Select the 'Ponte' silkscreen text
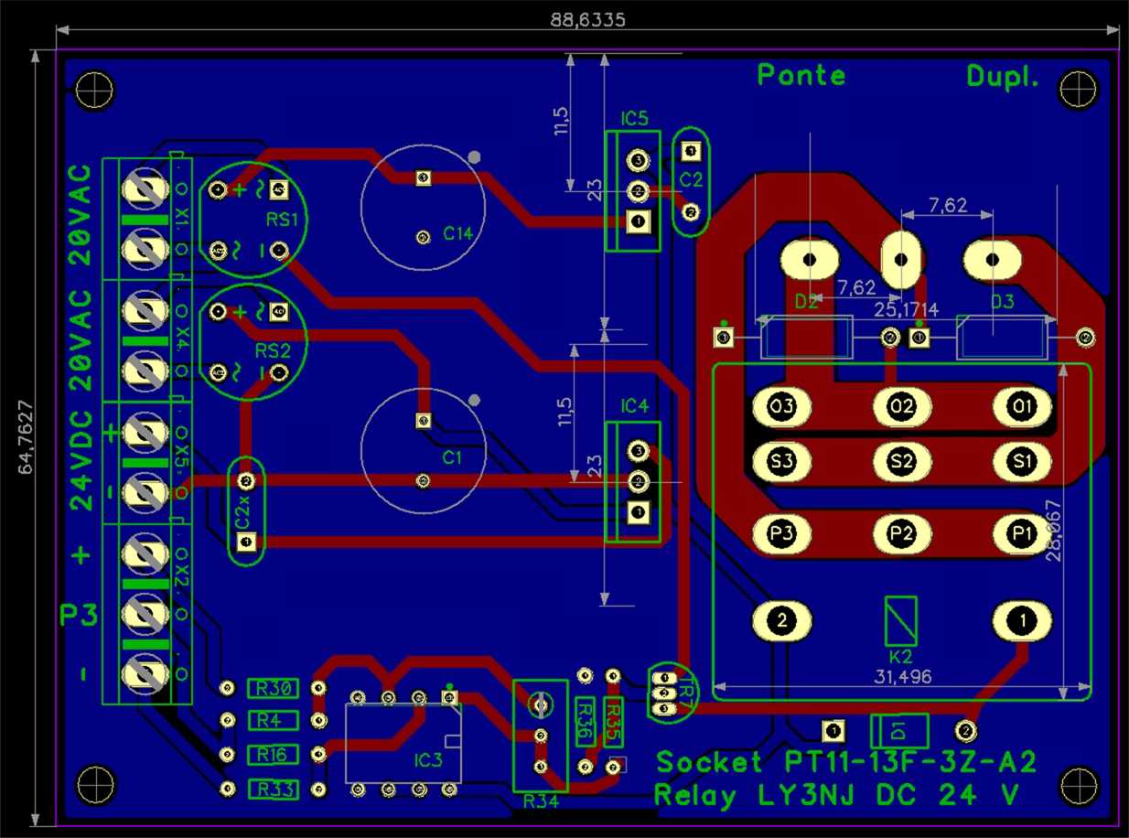This screenshot has width=1129, height=838. click(x=801, y=76)
